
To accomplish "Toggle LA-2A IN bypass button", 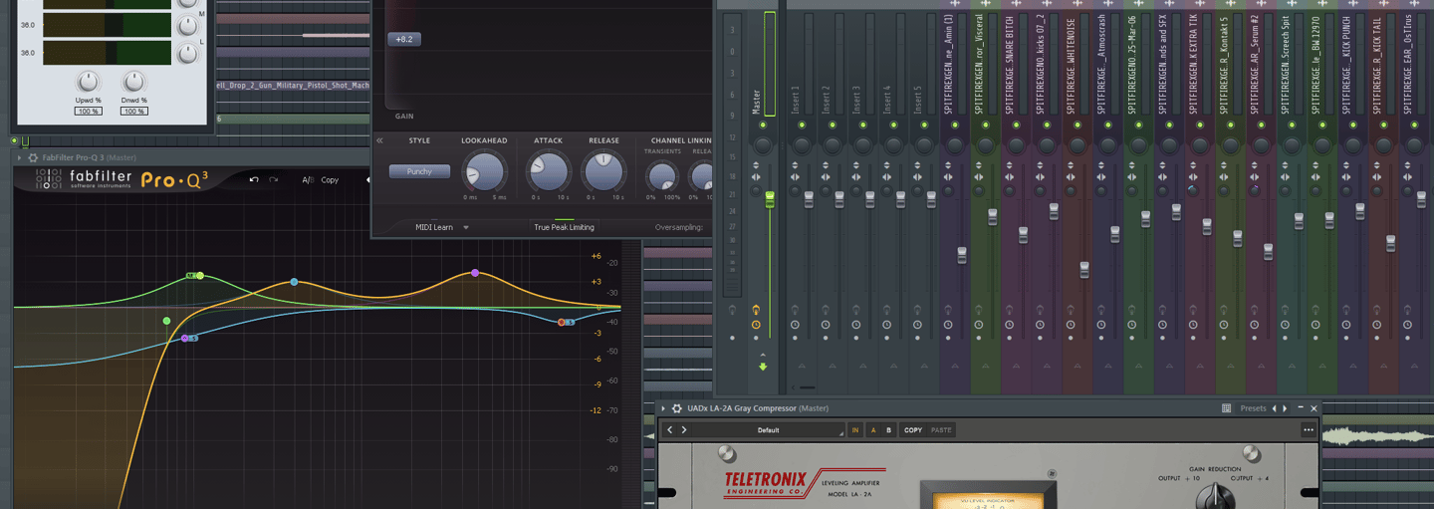I will coord(855,430).
